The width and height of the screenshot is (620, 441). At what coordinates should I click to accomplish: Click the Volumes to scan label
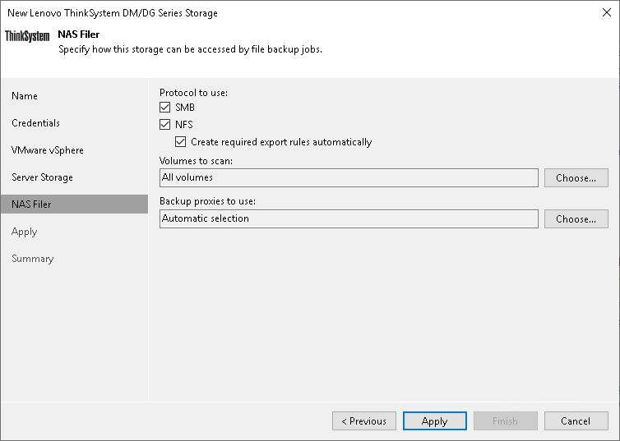click(x=197, y=161)
